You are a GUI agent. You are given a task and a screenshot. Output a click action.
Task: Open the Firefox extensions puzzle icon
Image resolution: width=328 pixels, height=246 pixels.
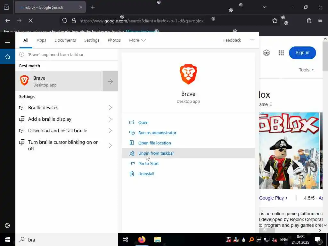(309, 20)
